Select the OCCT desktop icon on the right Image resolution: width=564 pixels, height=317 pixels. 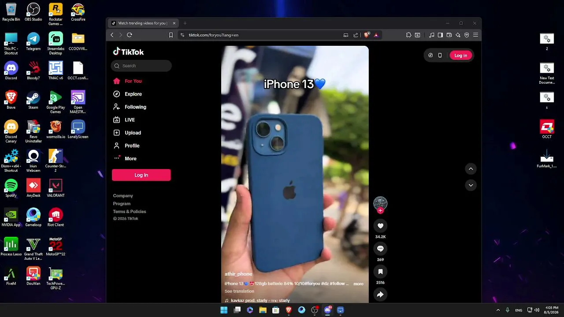point(547,129)
